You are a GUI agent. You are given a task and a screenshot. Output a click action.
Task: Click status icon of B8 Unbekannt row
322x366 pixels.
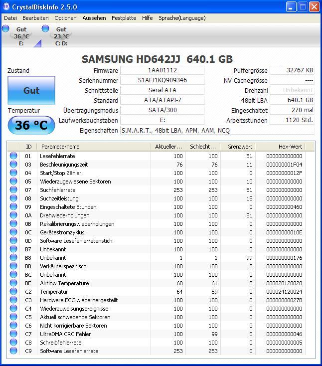pos(13,257)
